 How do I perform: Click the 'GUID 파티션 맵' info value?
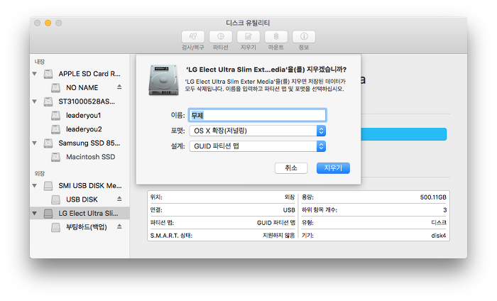(x=275, y=223)
